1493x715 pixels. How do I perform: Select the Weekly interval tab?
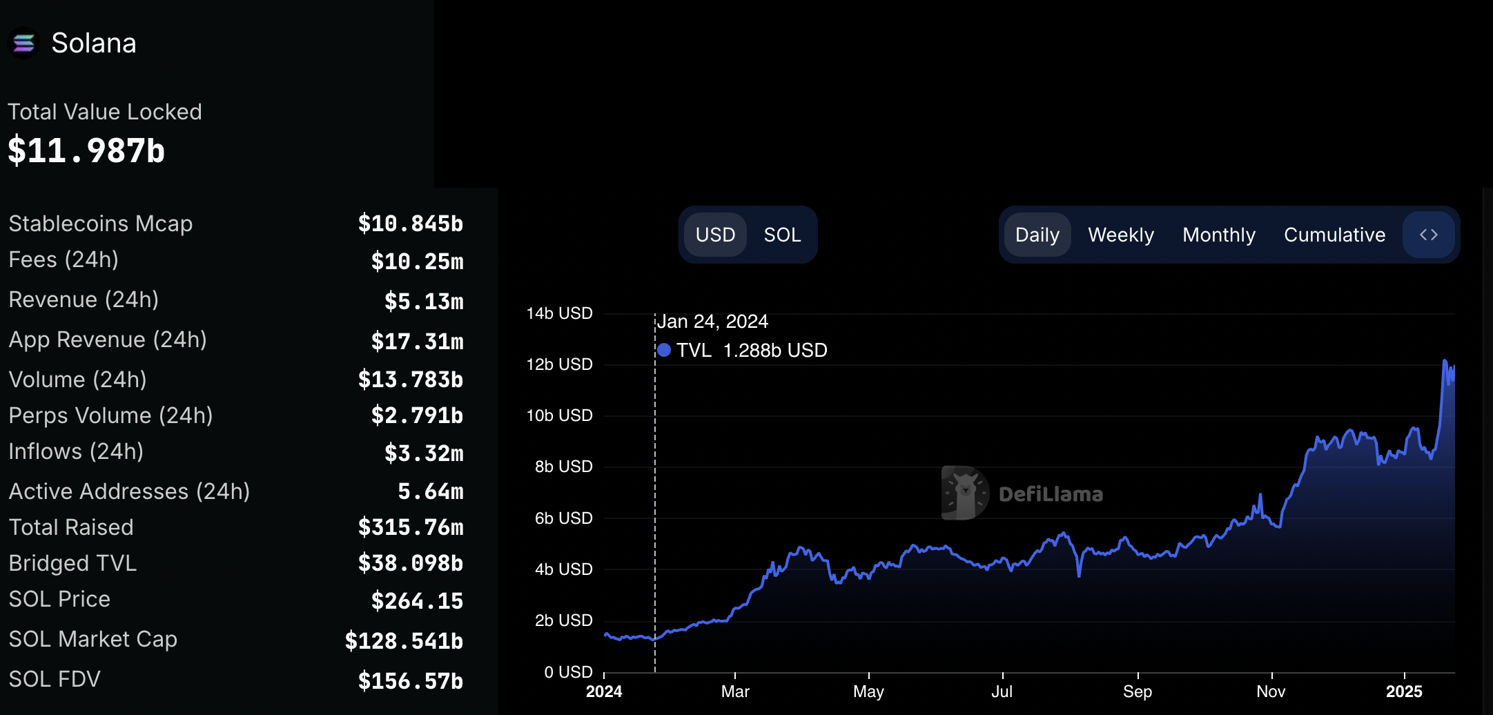[x=1121, y=235]
